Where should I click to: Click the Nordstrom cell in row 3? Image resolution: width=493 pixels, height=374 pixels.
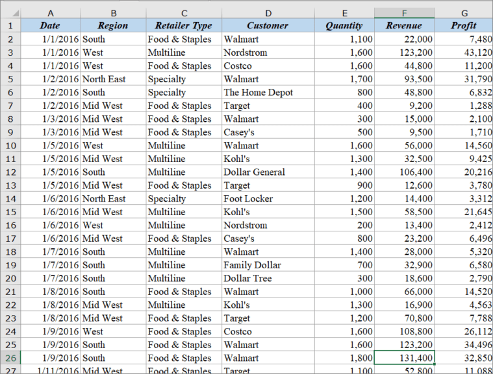point(268,52)
